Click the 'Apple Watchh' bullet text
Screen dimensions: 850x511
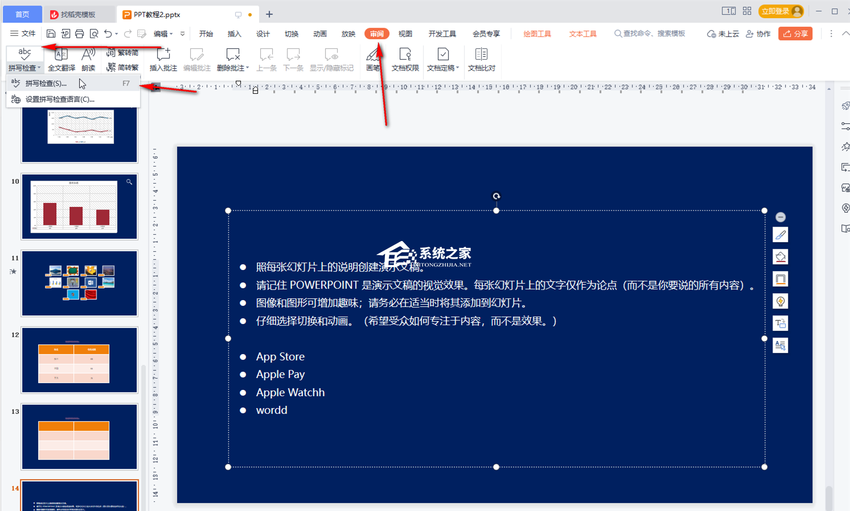coord(290,392)
